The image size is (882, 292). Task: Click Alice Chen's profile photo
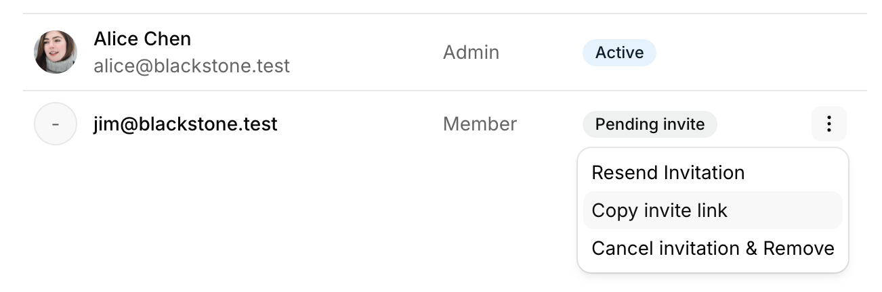point(56,52)
